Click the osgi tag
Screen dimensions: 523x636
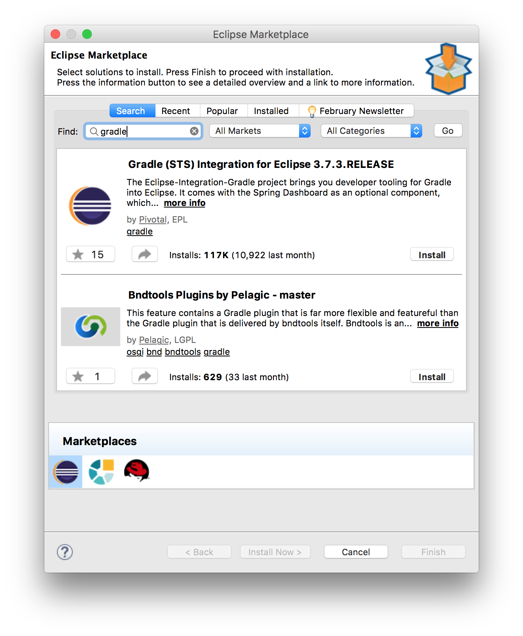click(x=135, y=352)
